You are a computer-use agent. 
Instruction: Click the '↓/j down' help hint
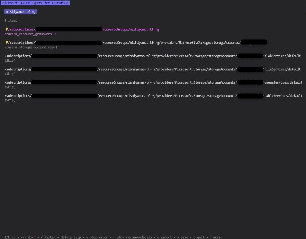pyautogui.click(x=28, y=237)
